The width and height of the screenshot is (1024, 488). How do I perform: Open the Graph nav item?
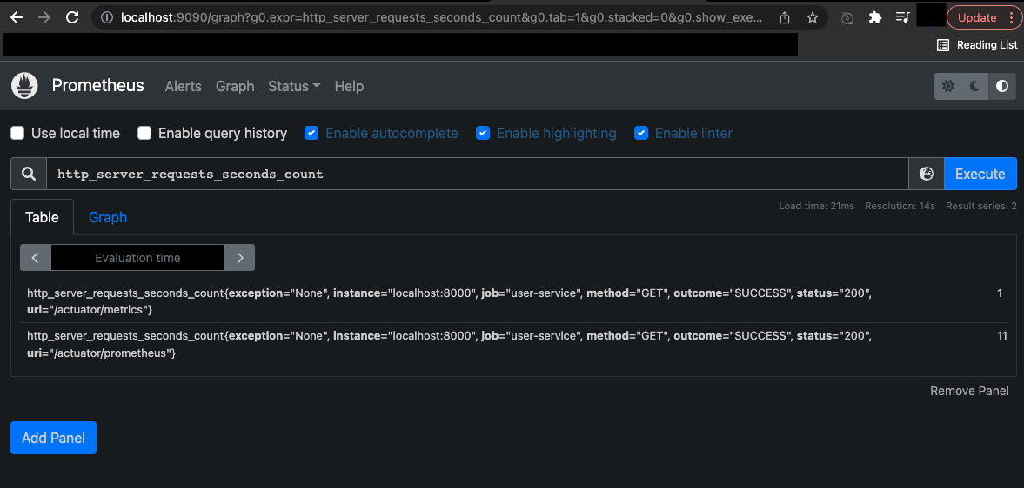[x=235, y=86]
